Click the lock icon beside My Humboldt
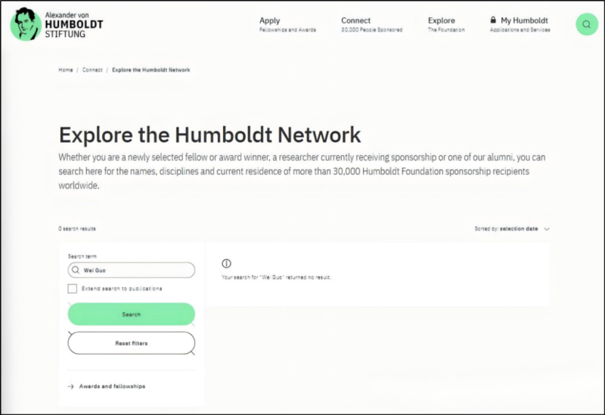Image resolution: width=605 pixels, height=415 pixels. pyautogui.click(x=493, y=20)
